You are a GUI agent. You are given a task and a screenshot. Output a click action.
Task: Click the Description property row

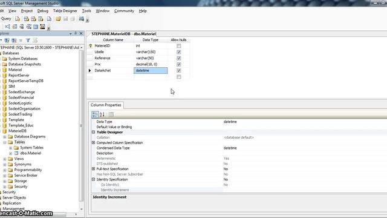[239, 153]
